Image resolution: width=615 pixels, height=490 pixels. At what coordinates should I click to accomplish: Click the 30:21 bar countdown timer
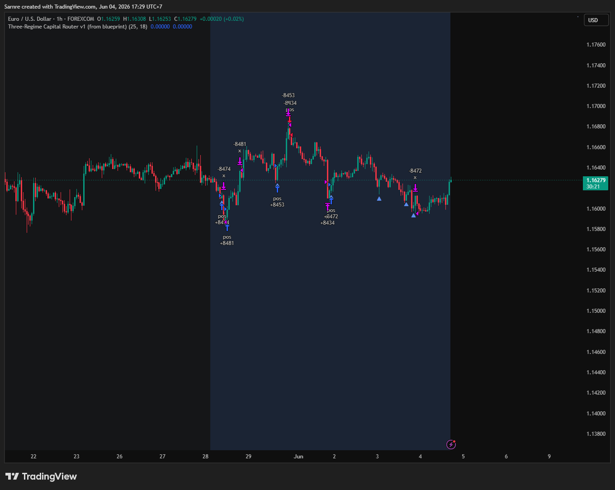click(593, 186)
